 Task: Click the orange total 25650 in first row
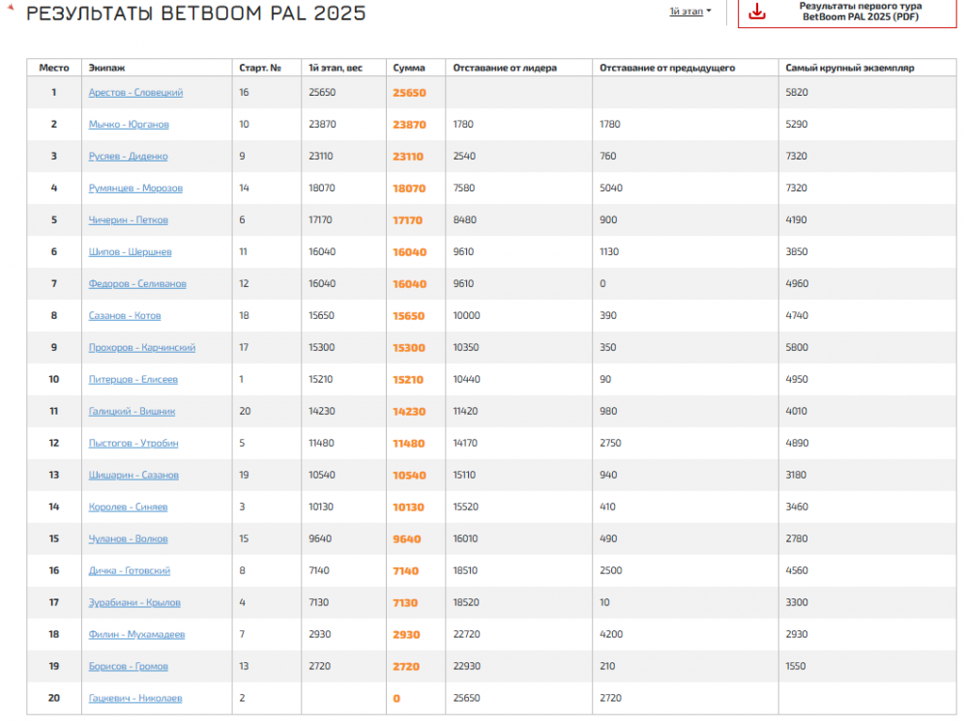(409, 93)
